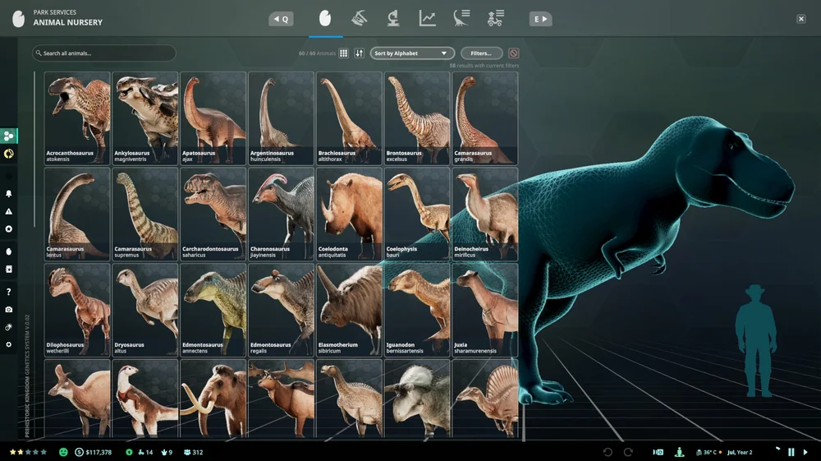Image resolution: width=821 pixels, height=461 pixels.
Task: Select the Edmontosaurus annectens card
Action: [213, 310]
